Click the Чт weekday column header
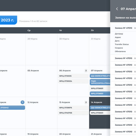 [60, 30]
